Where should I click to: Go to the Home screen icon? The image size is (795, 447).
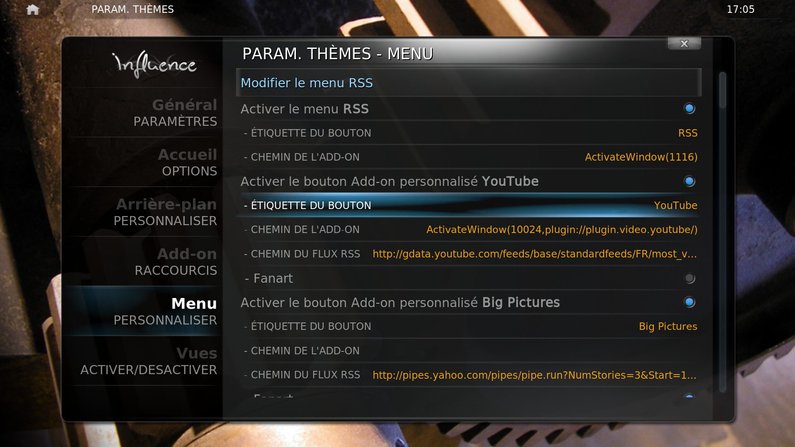pos(32,10)
